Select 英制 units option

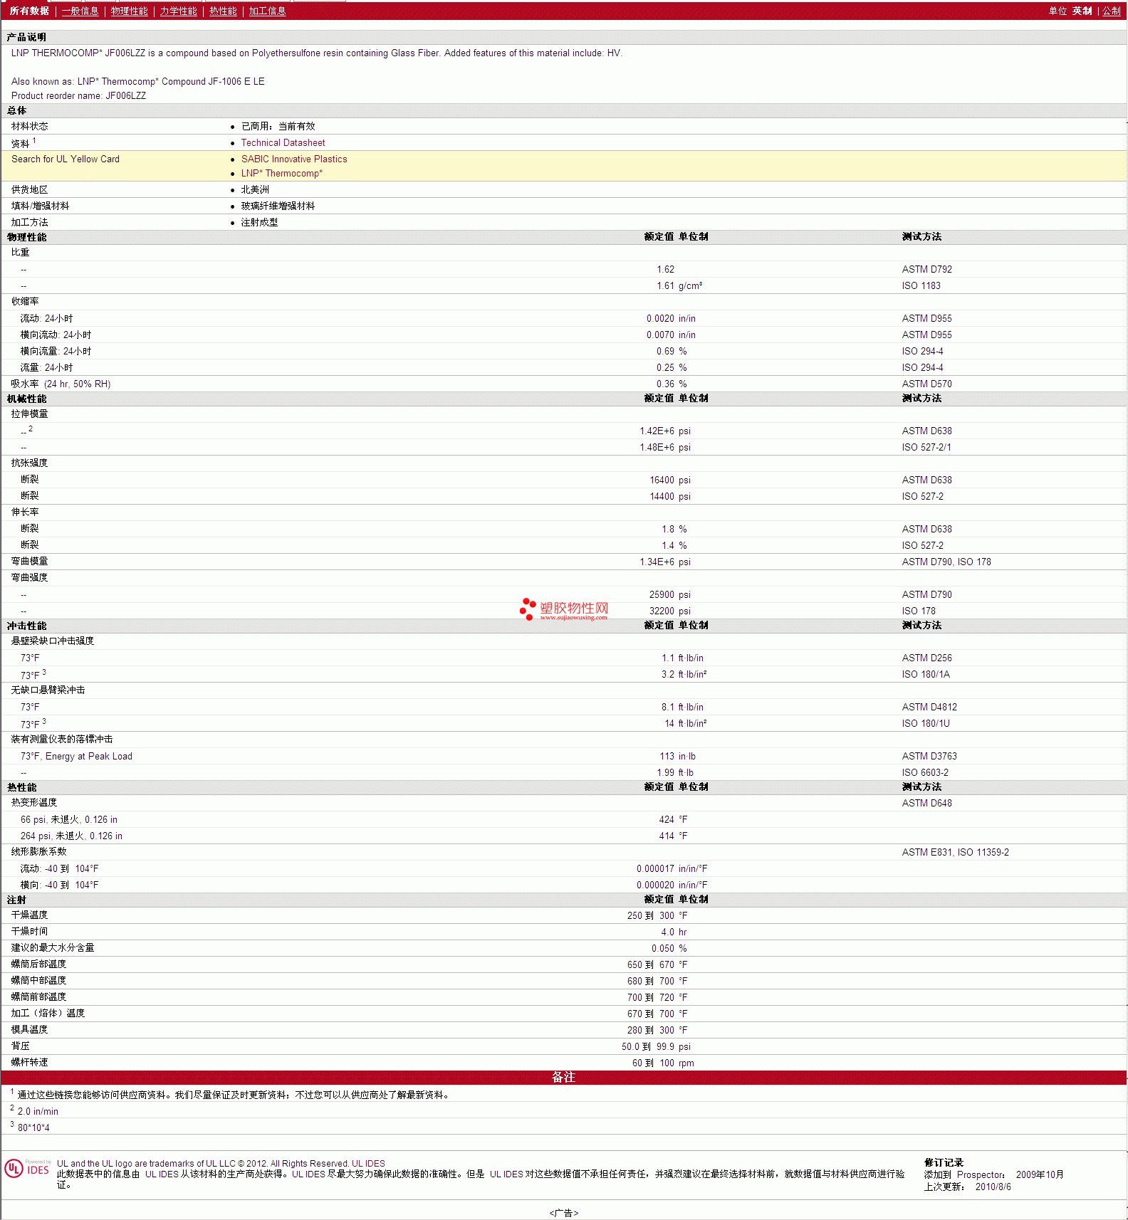pyautogui.click(x=1082, y=11)
